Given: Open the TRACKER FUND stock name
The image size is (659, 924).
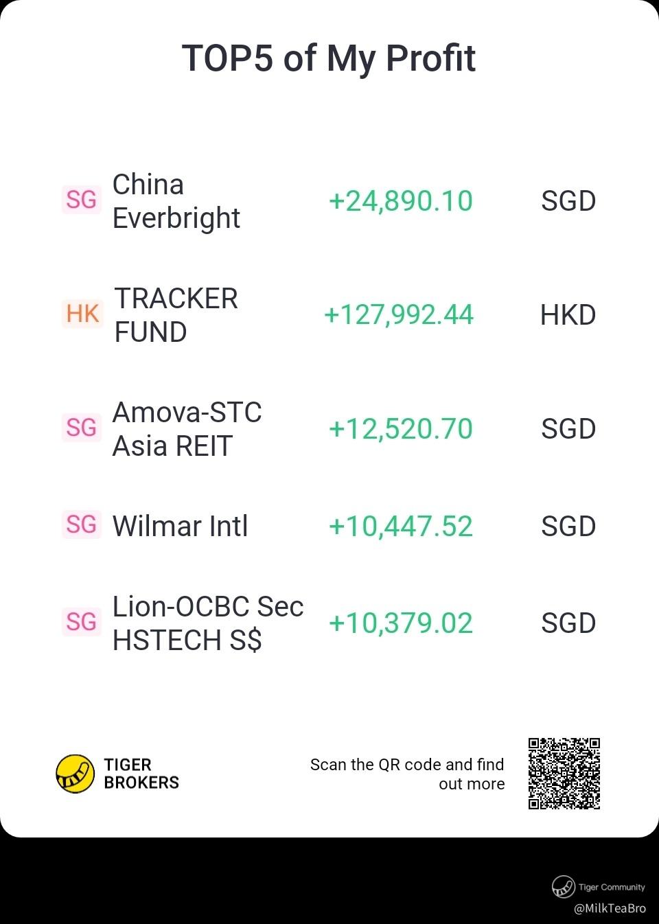Looking at the screenshot, I should coord(176,315).
